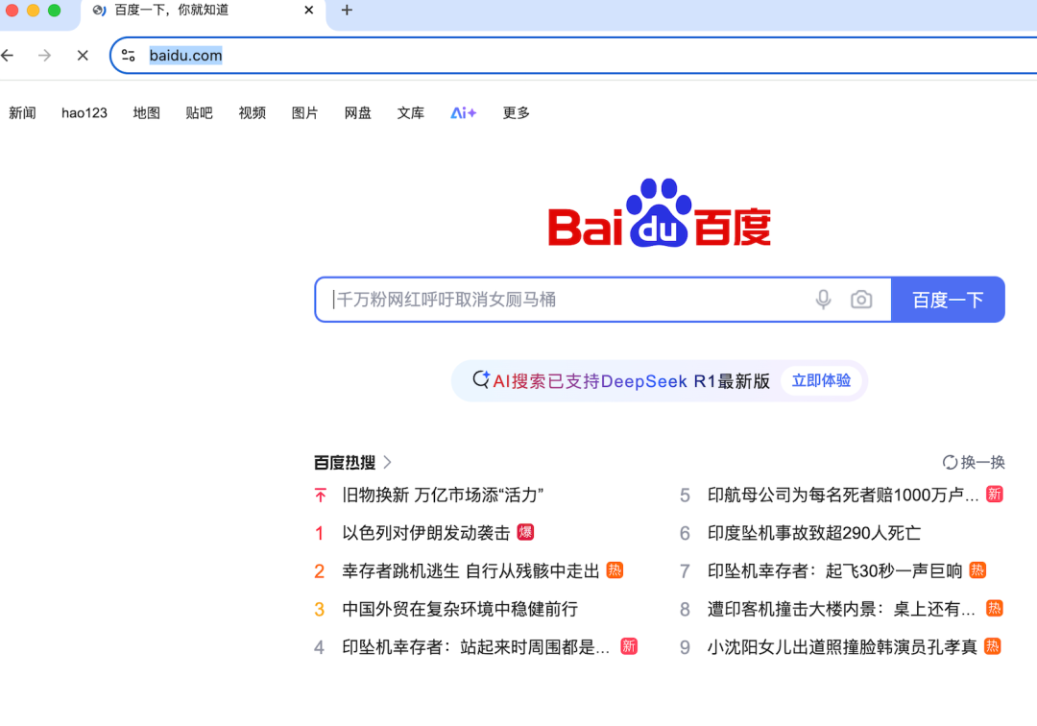Open the 百度热搜 heading link
Image resolution: width=1037 pixels, height=726 pixels.
(x=345, y=462)
